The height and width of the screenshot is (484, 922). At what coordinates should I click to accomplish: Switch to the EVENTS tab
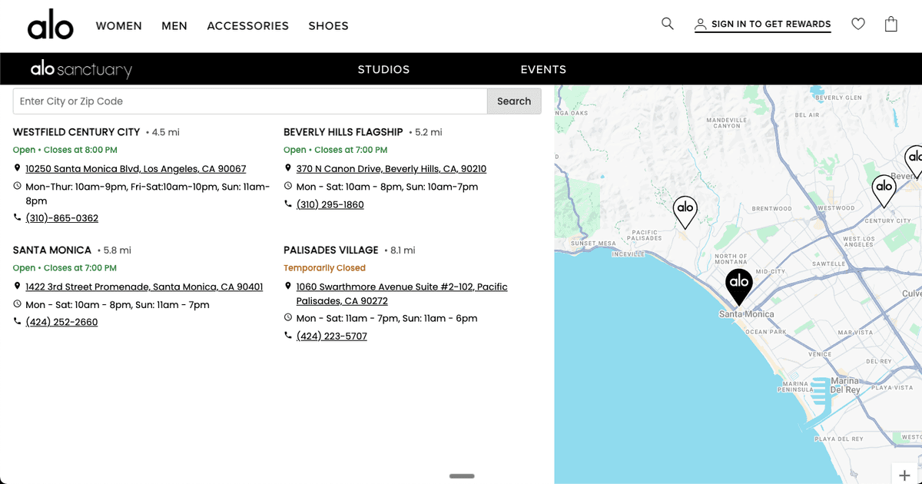(x=543, y=69)
